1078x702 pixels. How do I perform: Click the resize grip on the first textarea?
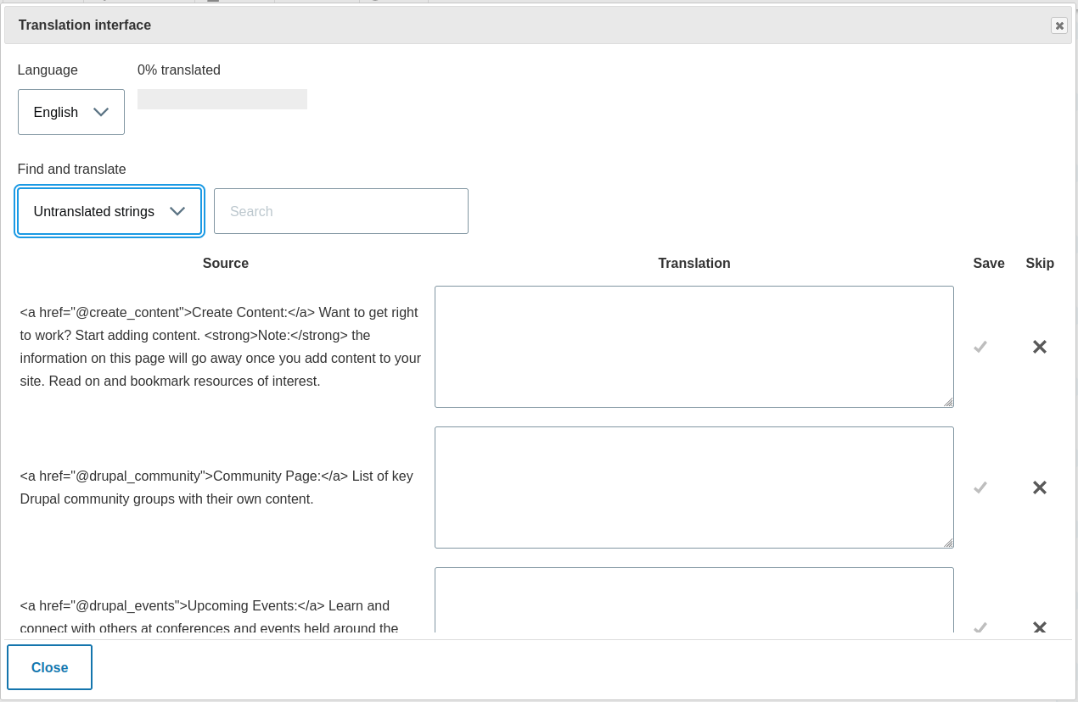point(950,403)
